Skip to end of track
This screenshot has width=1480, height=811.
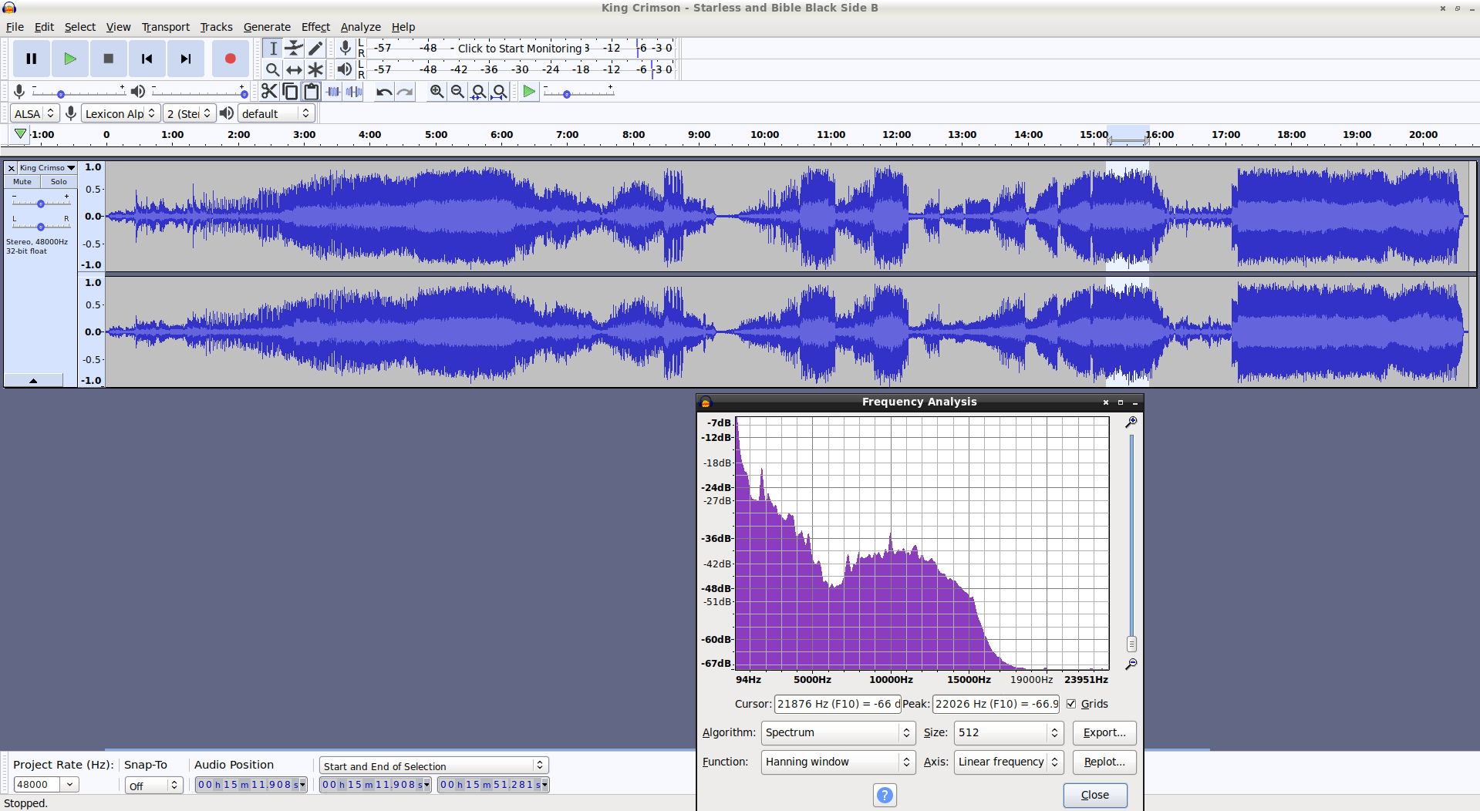click(186, 59)
